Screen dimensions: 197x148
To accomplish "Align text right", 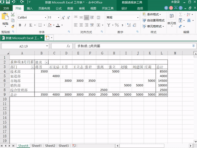I will pos(86,25).
